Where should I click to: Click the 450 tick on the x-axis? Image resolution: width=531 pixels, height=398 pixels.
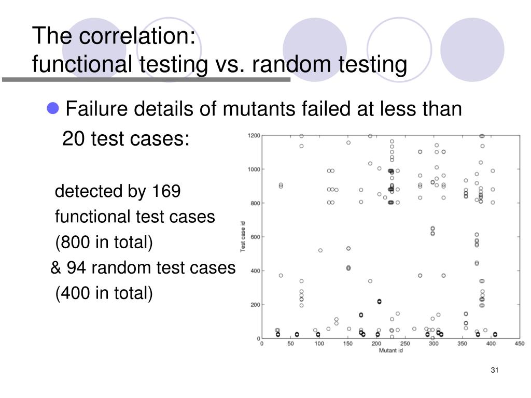coord(518,344)
